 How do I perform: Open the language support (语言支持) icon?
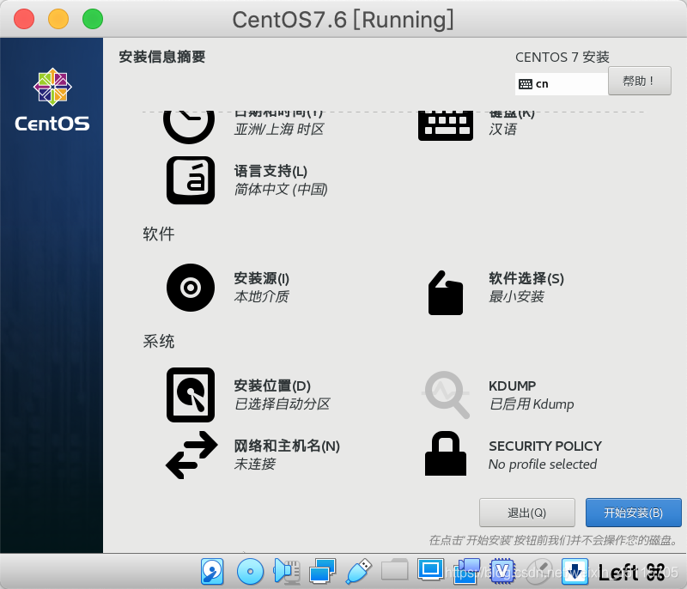click(191, 180)
